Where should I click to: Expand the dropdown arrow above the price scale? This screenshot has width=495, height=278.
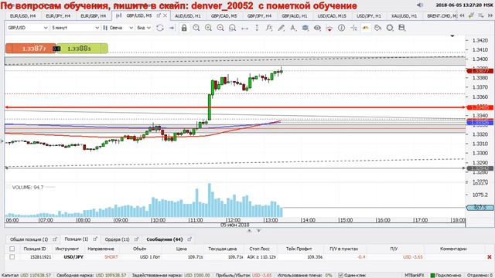452,36
